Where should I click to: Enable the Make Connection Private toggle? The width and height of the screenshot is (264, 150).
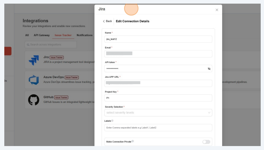coord(206,142)
